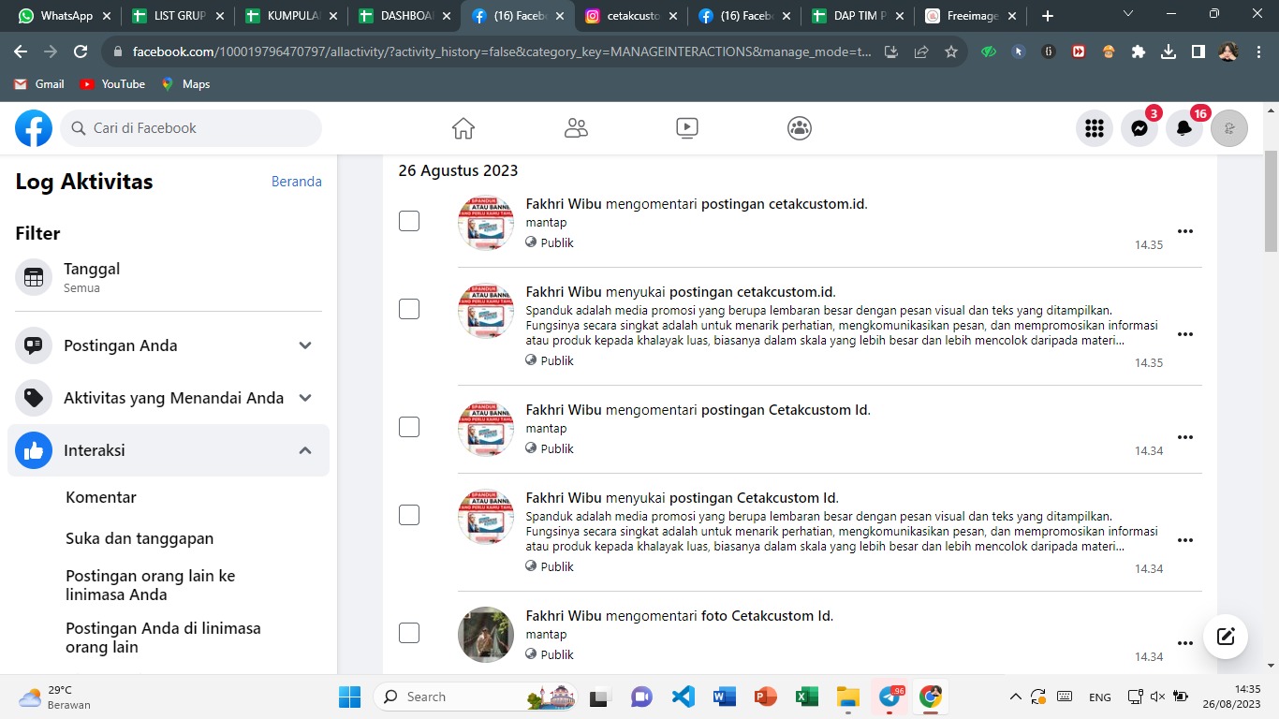
Task: Open Suka dan tanggapan filter
Action: tap(140, 538)
